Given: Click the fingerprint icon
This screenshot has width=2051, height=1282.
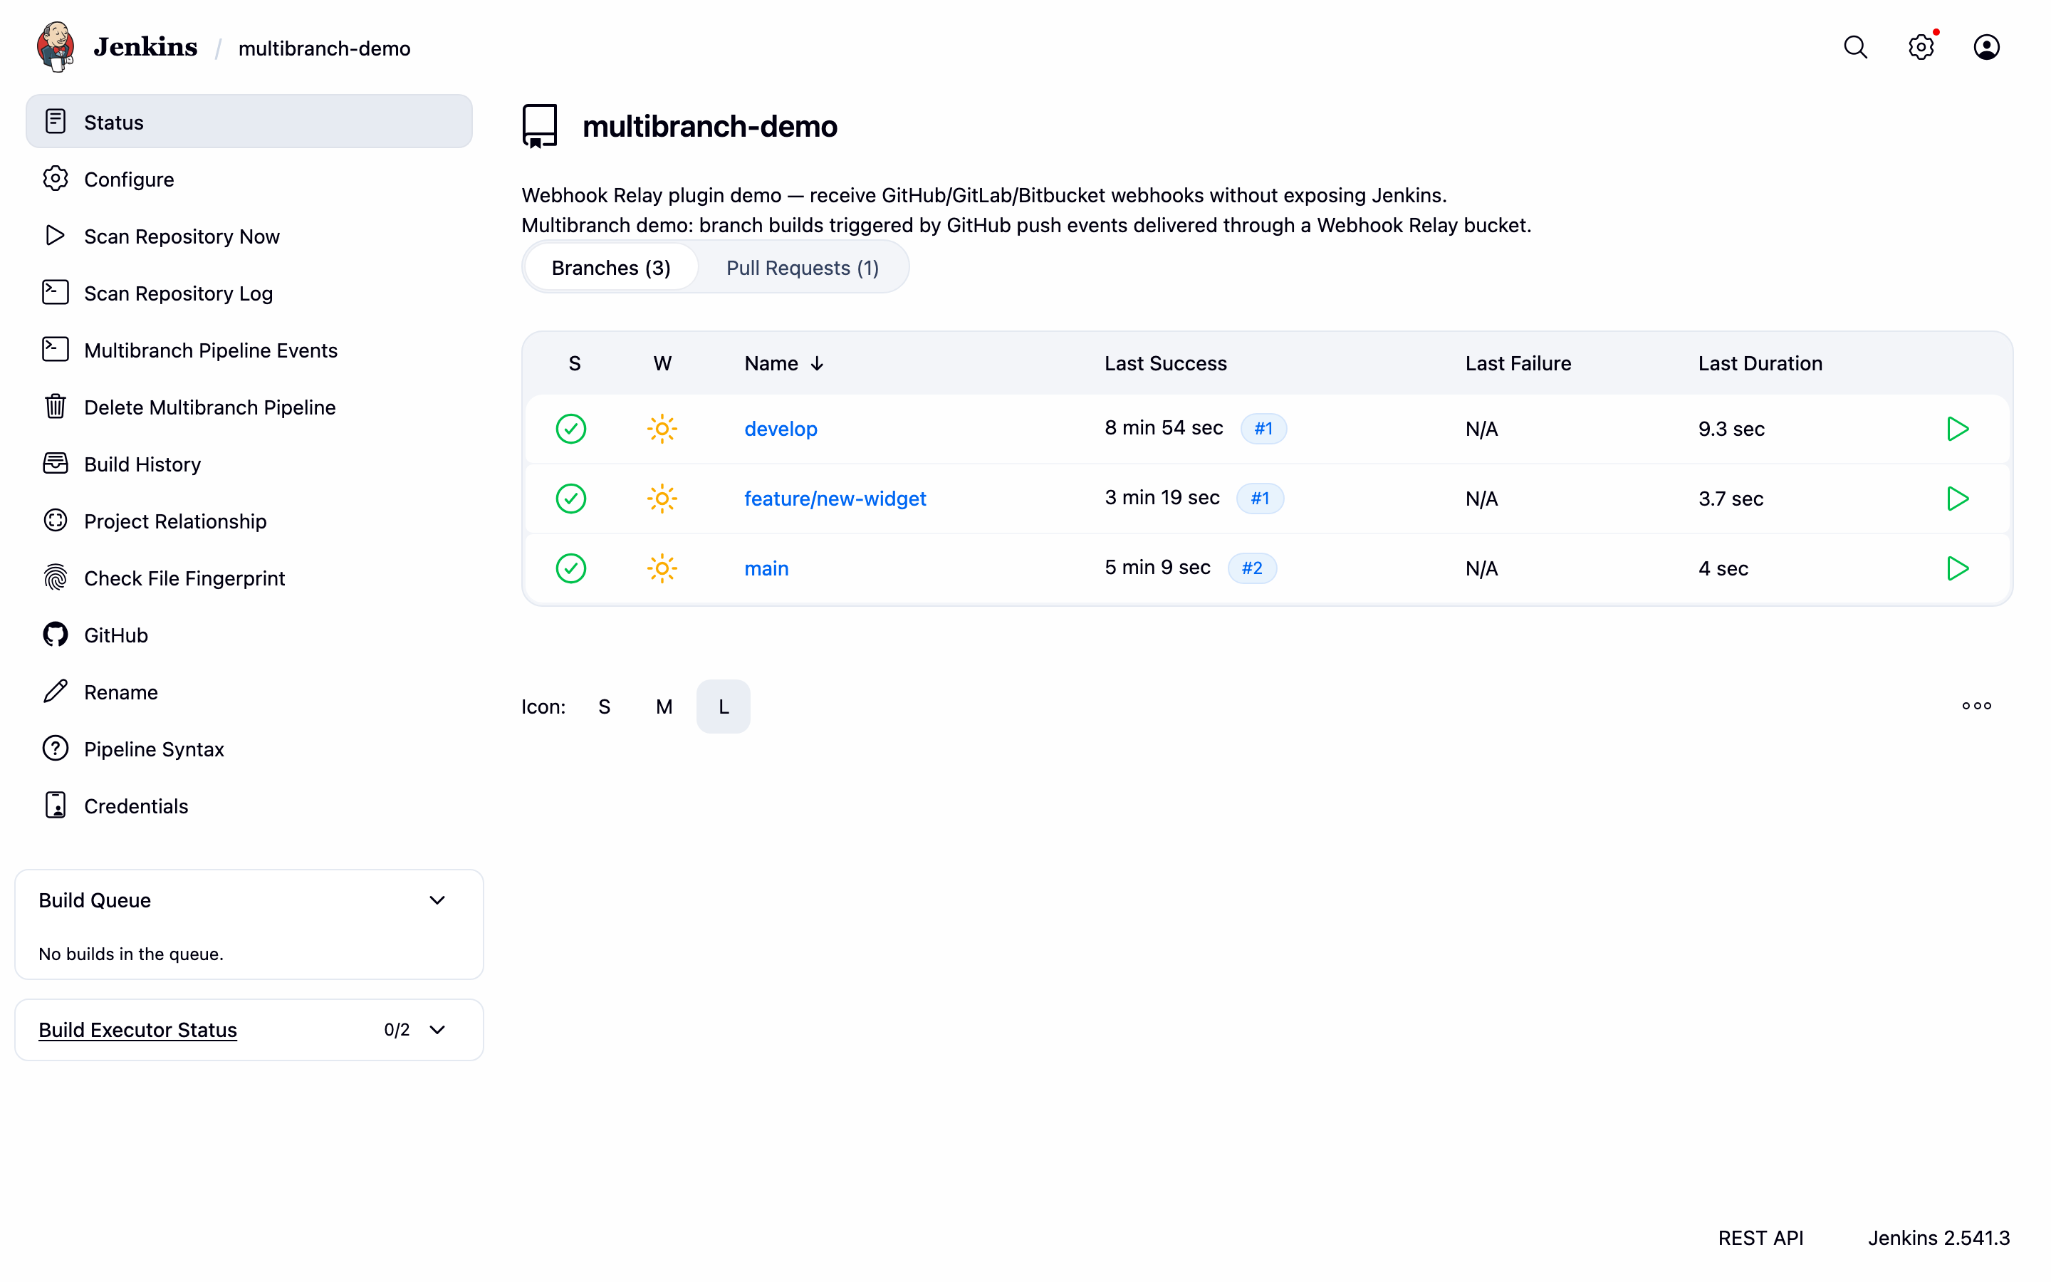Looking at the screenshot, I should pos(55,578).
